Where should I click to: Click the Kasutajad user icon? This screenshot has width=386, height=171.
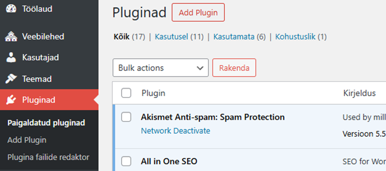[11, 58]
